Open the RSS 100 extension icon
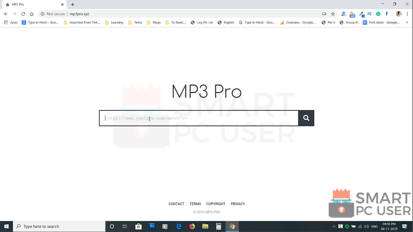The height and width of the screenshot is (232, 413). (x=352, y=14)
